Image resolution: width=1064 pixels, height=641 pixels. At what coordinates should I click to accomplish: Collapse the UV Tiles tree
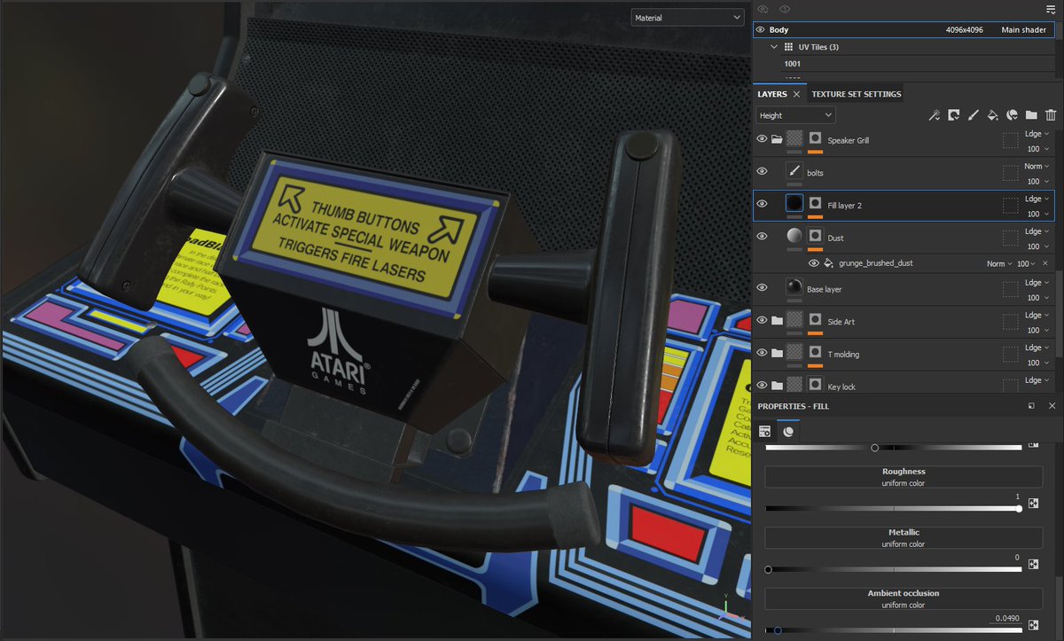(774, 47)
